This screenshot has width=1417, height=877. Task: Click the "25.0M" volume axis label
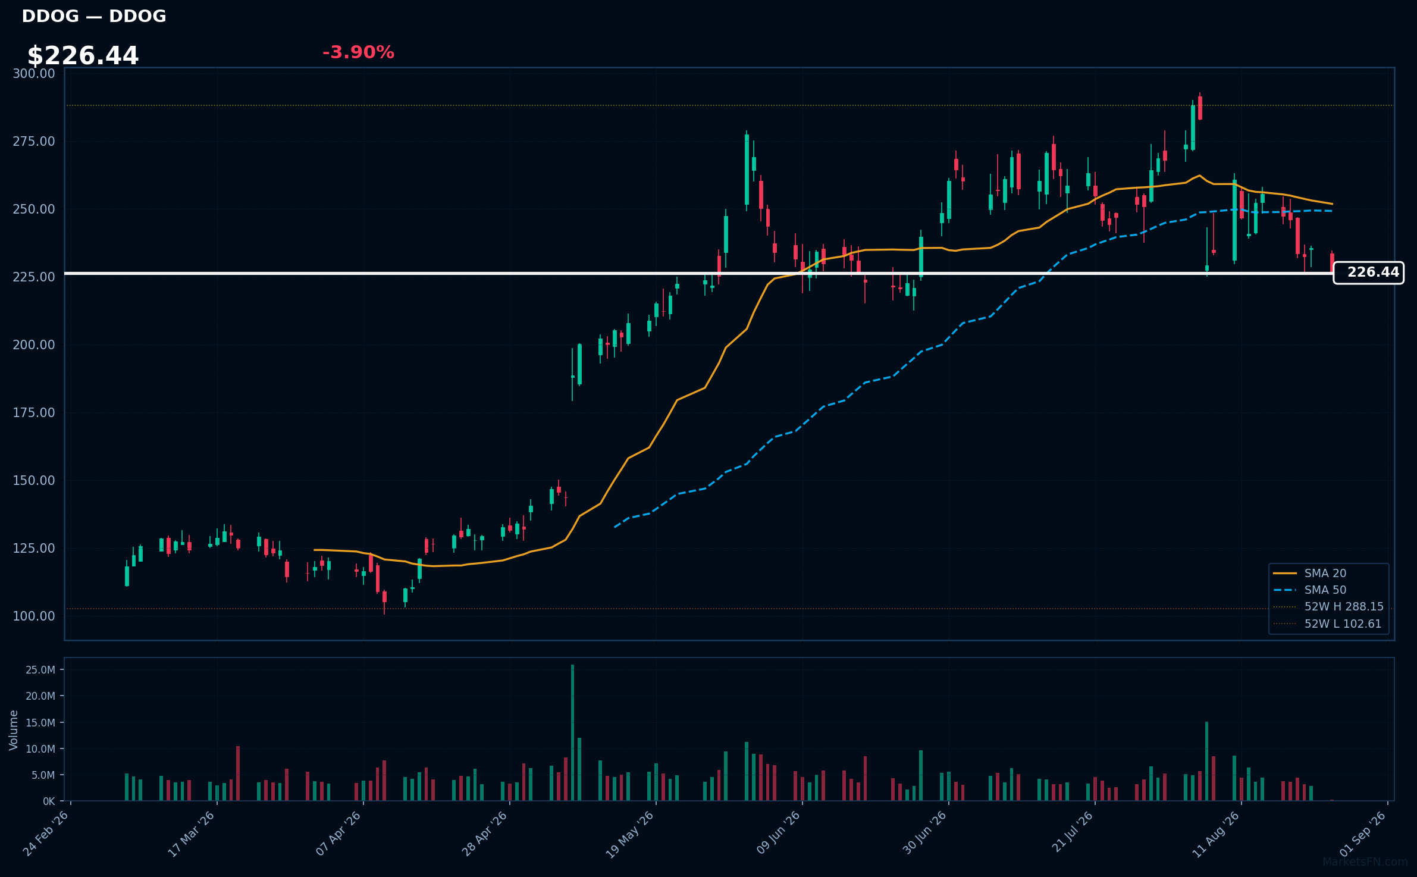40,669
